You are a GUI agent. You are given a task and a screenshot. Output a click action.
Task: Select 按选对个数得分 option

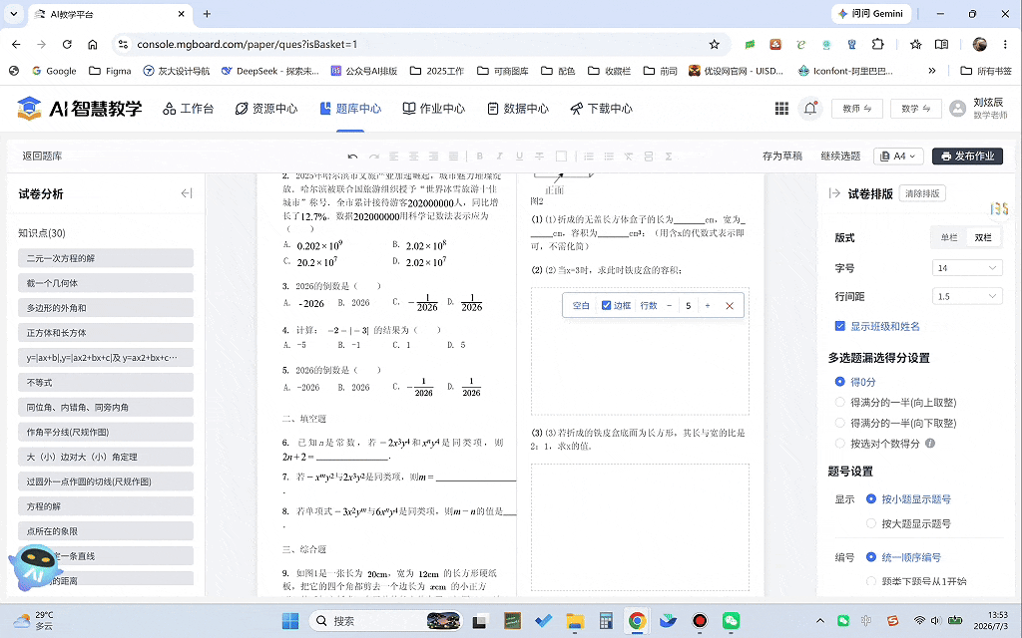(840, 444)
